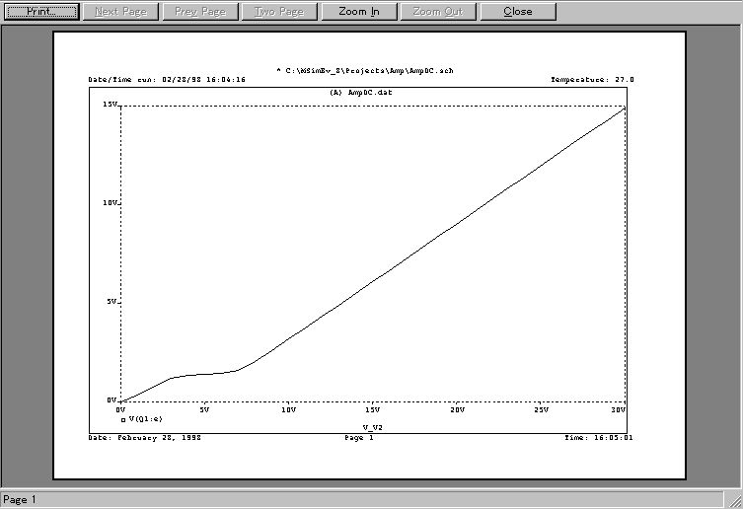Click the 15V y-axis tick label
Image resolution: width=743 pixels, height=509 pixels.
point(111,105)
